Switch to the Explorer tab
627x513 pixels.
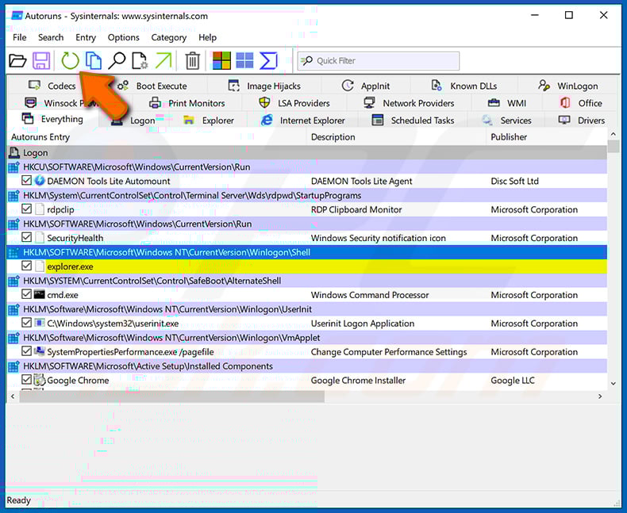pyautogui.click(x=208, y=121)
